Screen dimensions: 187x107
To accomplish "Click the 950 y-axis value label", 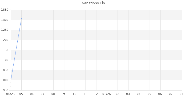I will (6, 90).
